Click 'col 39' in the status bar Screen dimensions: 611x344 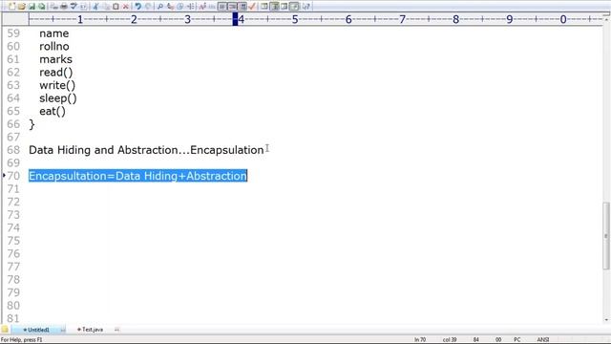[450, 340]
